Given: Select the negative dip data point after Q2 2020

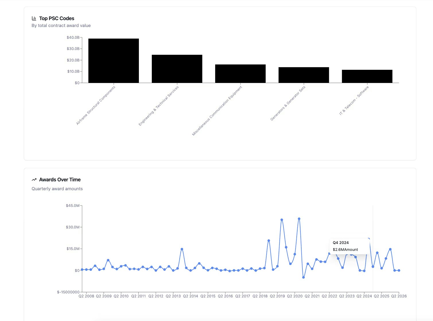Looking at the screenshot, I should (303, 277).
